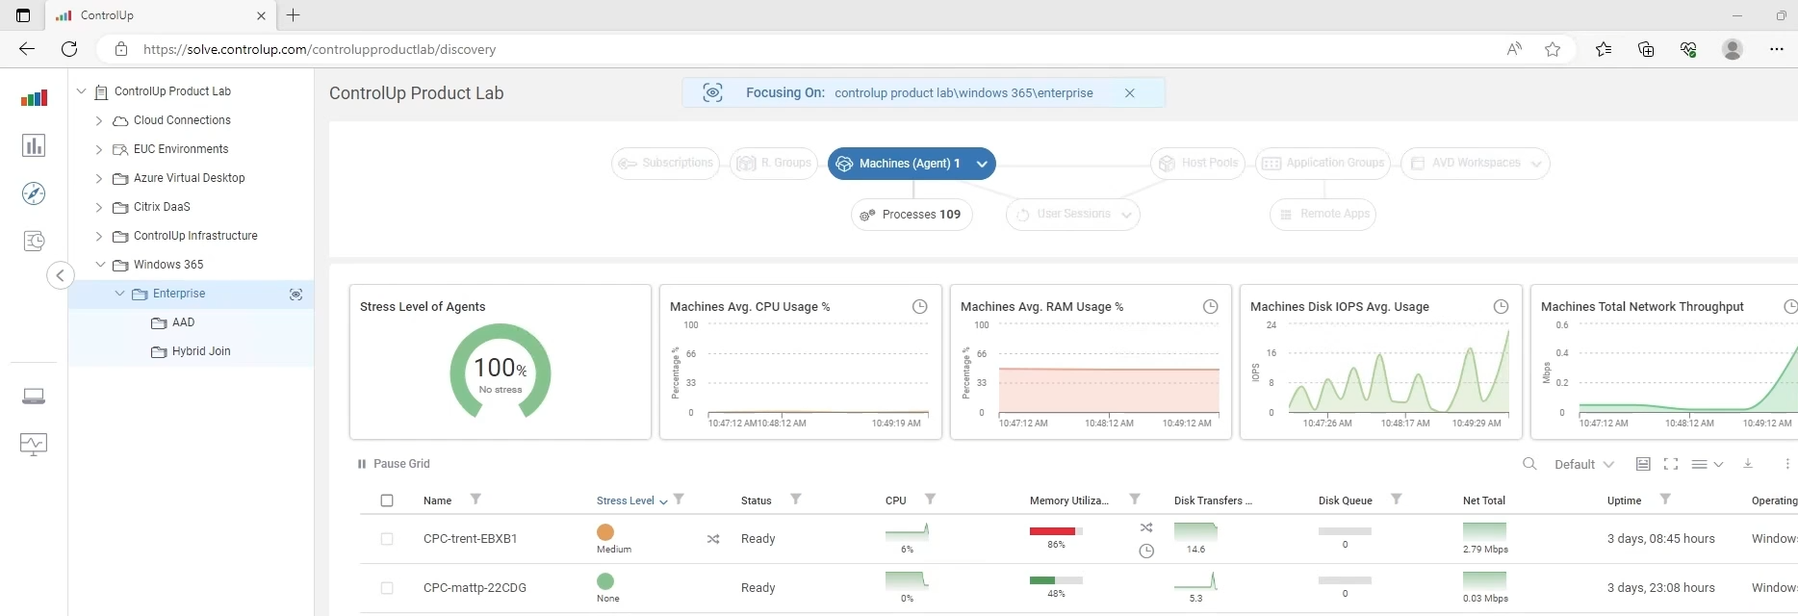The height and width of the screenshot is (616, 1798).
Task: Open the Default view dropdown
Action: 1584,464
